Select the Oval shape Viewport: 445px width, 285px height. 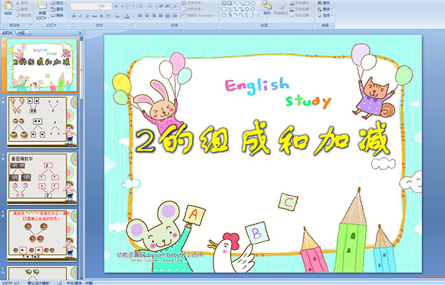tap(252, 3)
